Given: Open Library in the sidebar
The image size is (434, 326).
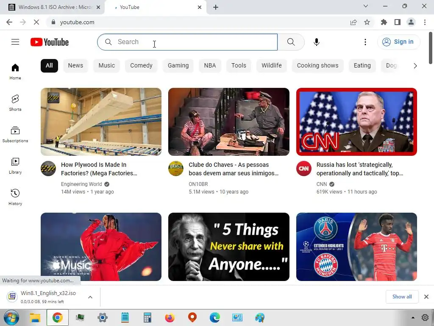Looking at the screenshot, I should tap(15, 166).
